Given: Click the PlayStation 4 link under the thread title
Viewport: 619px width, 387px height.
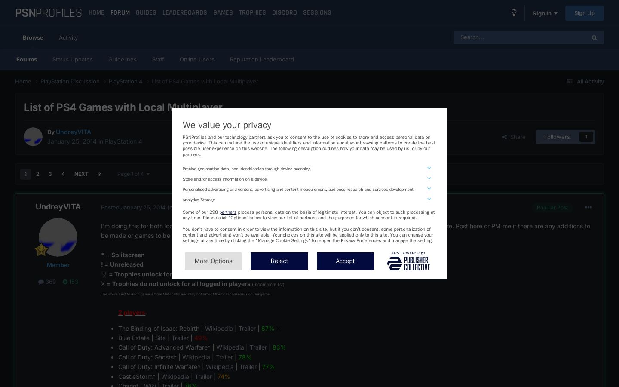Looking at the screenshot, I should point(123,141).
